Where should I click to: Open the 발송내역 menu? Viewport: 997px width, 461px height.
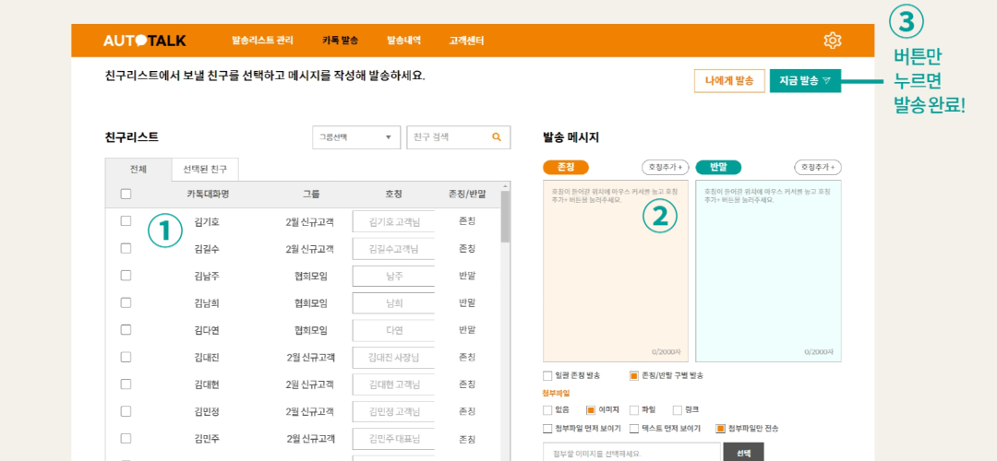click(403, 41)
